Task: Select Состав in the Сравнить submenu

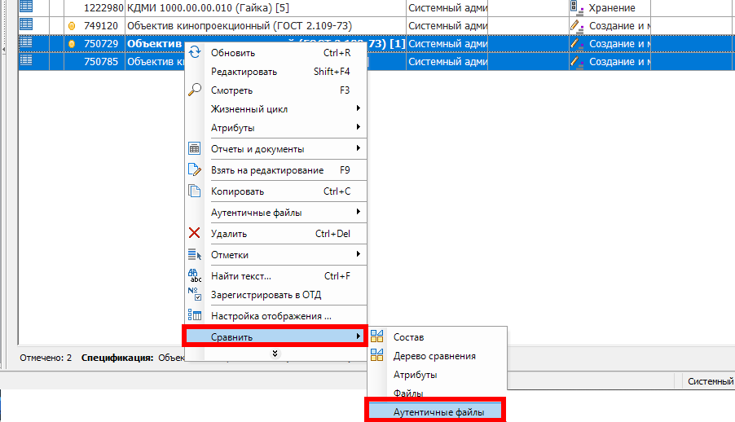Action: click(x=408, y=336)
